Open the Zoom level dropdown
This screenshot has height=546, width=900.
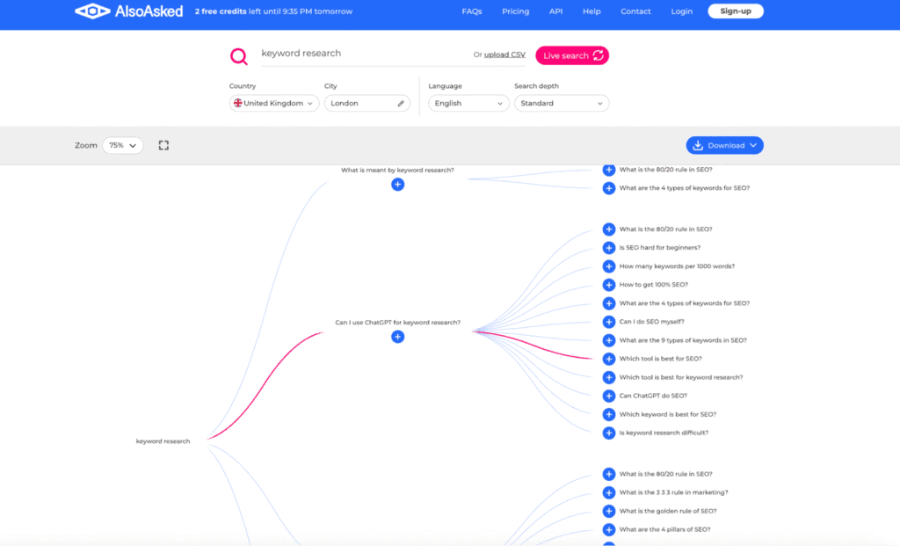(122, 145)
